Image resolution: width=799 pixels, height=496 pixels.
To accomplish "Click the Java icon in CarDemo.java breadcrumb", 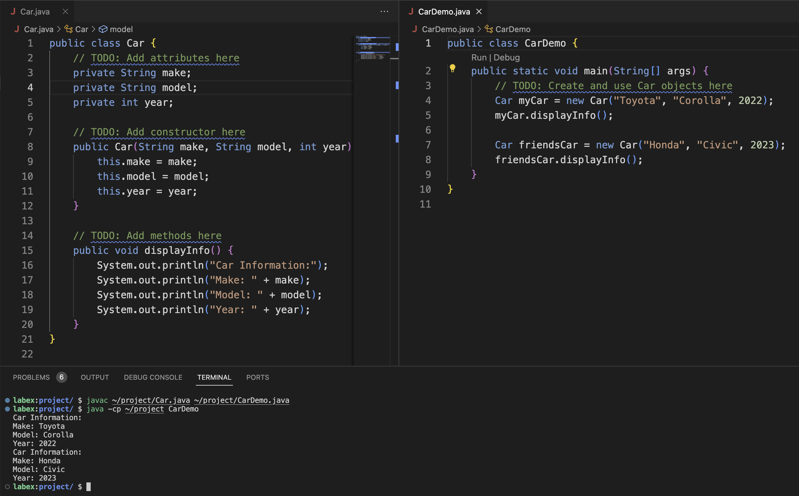I will (415, 29).
